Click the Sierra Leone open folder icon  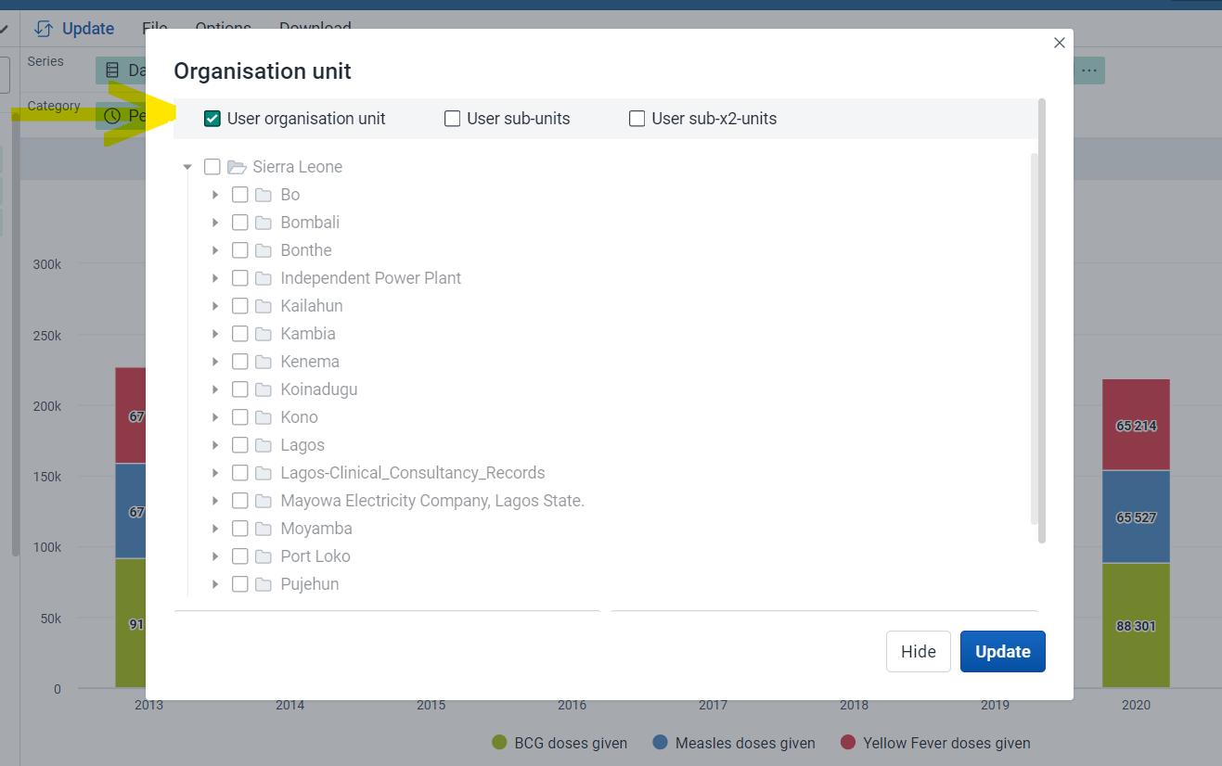click(237, 167)
